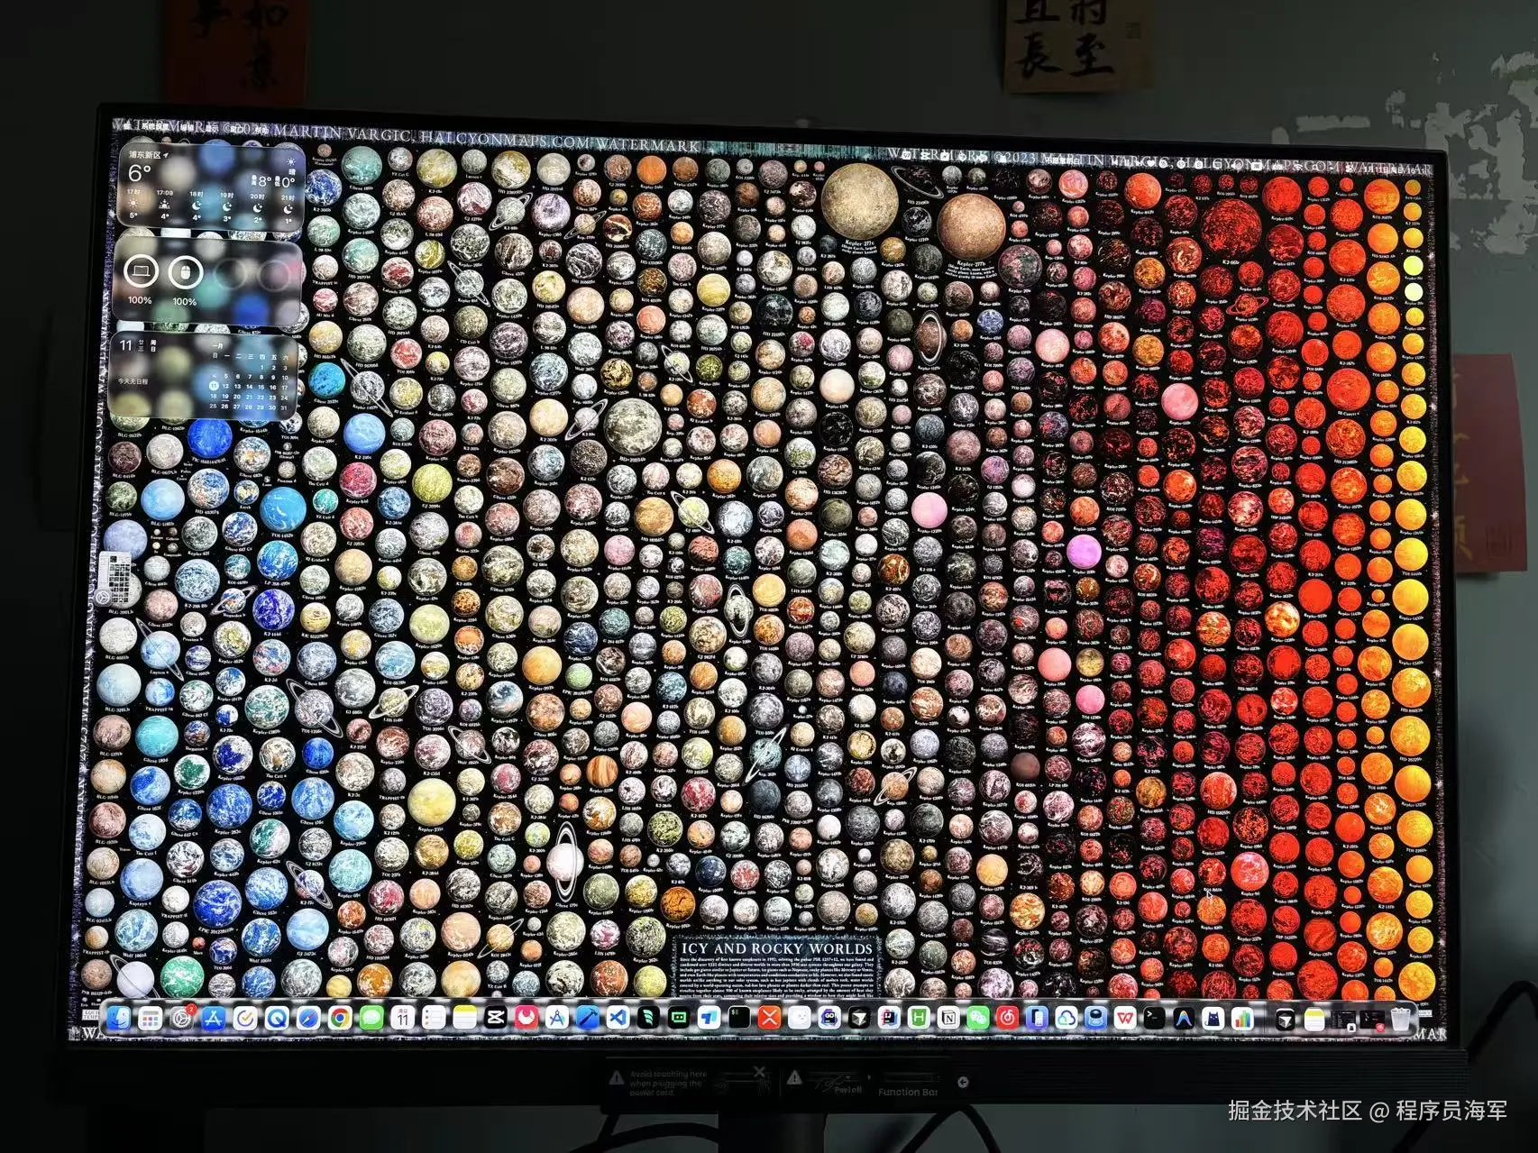The width and height of the screenshot is (1538, 1153).
Task: Click the laptop battery 100% ring
Action: (x=142, y=271)
